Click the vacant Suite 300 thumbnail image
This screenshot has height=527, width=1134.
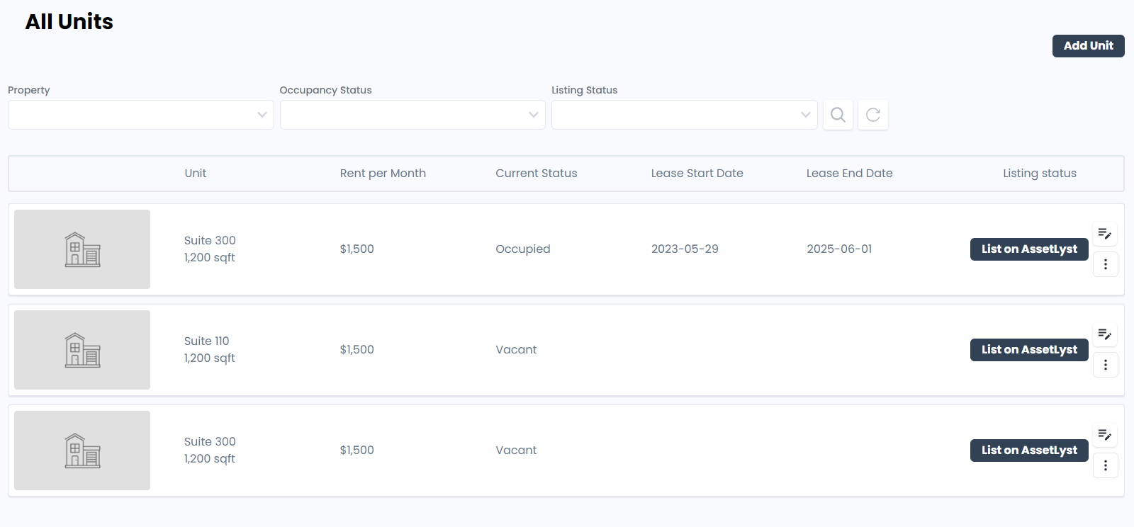click(82, 450)
